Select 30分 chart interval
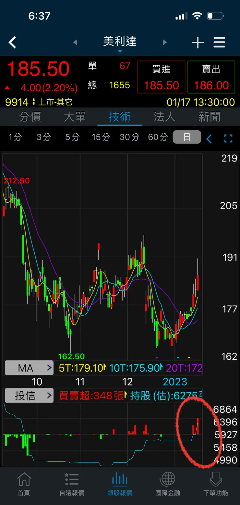Viewport: 240px width, 505px height. click(129, 137)
